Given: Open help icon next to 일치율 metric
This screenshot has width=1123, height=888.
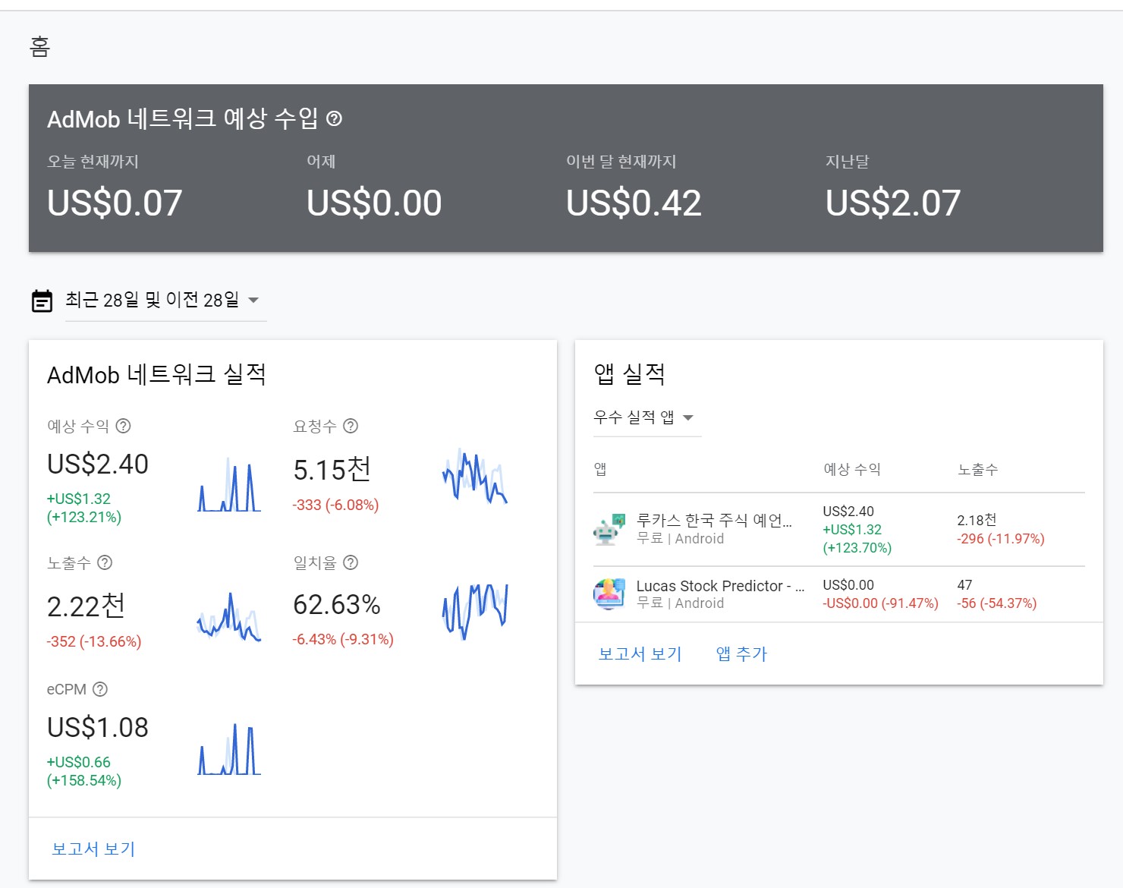Looking at the screenshot, I should click(x=351, y=562).
